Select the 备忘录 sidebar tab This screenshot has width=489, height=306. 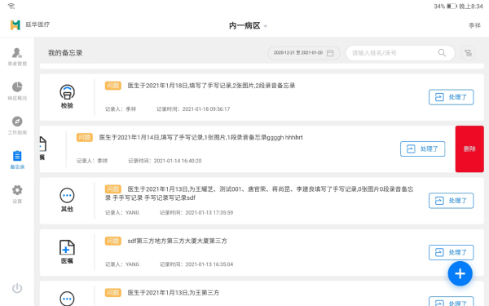[x=17, y=160]
